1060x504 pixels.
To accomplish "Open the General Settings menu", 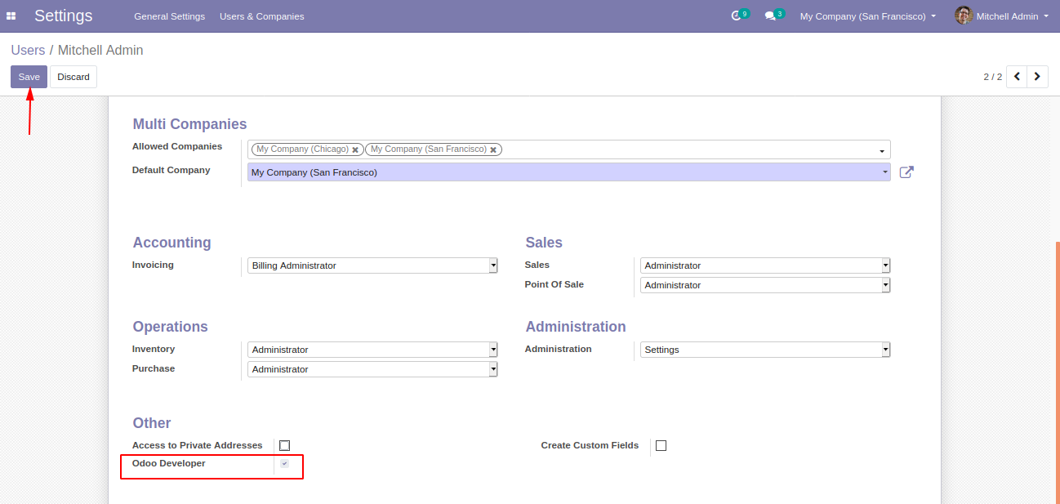I will click(x=169, y=16).
